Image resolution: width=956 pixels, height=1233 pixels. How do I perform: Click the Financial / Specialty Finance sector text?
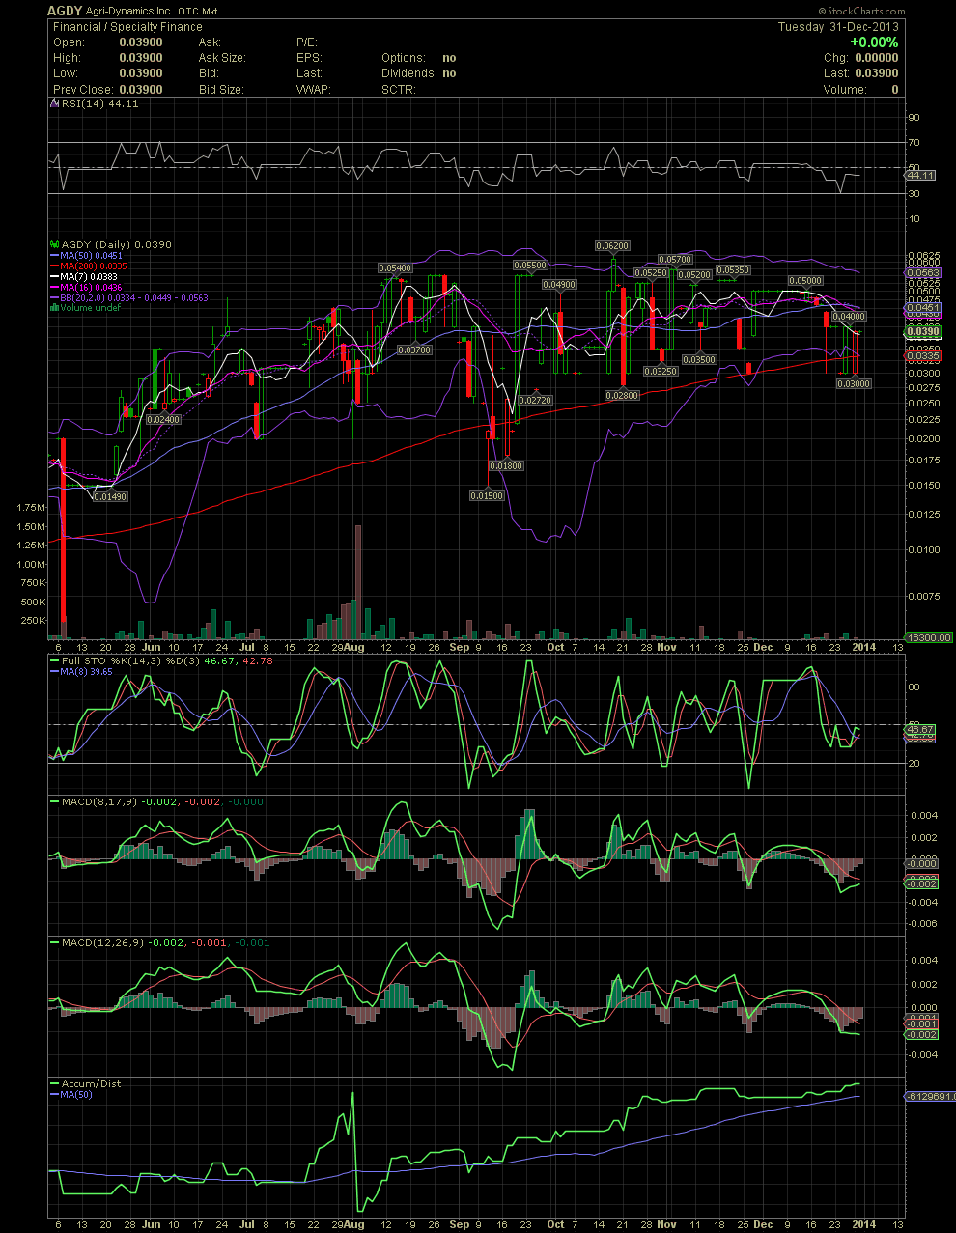[128, 27]
